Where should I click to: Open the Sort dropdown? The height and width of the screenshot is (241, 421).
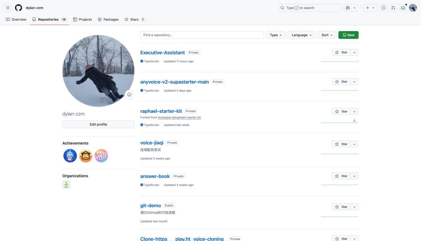(327, 35)
